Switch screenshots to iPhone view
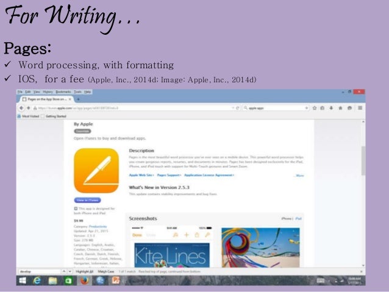389x292 pixels. [x=287, y=219]
